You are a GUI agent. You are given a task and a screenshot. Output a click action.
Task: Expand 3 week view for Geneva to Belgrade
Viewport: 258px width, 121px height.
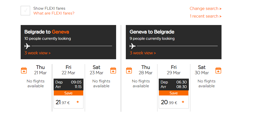143,53
